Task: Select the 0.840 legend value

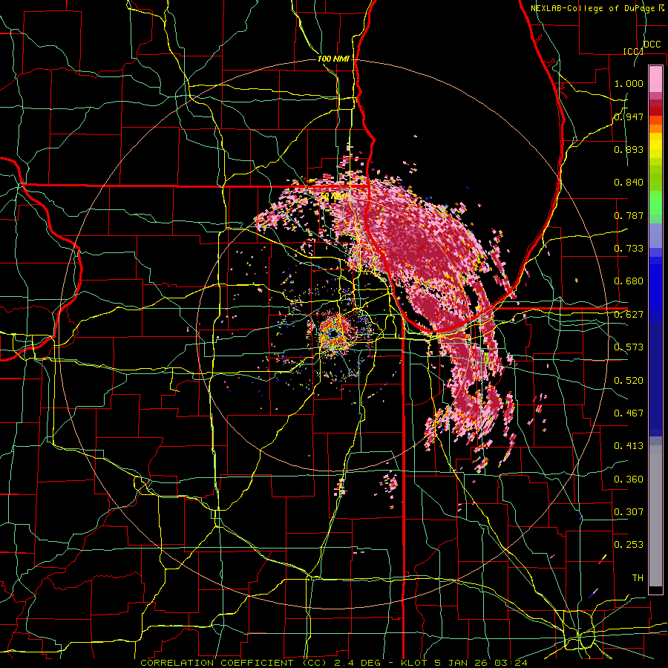Action: [x=629, y=183]
